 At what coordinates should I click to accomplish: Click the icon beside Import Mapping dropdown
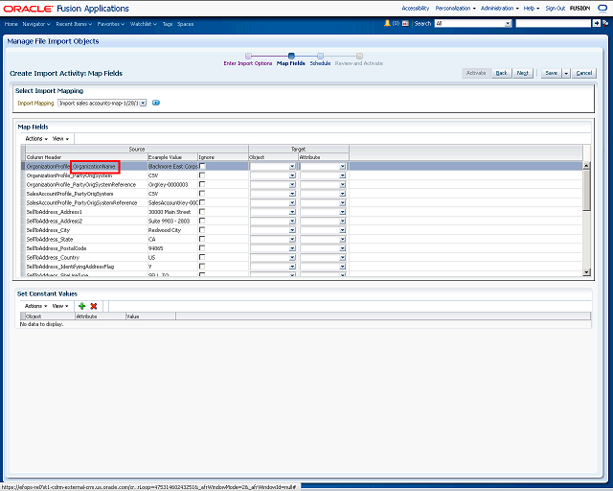(156, 103)
